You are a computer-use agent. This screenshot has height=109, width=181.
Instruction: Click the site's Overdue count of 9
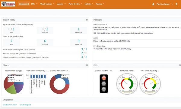click(78, 41)
